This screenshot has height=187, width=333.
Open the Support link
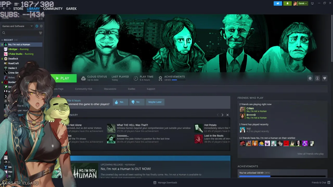click(151, 89)
